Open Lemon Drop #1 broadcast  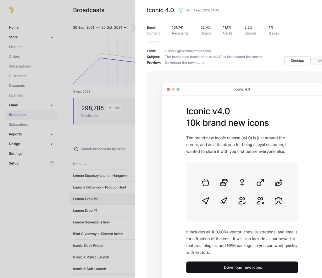(85, 210)
